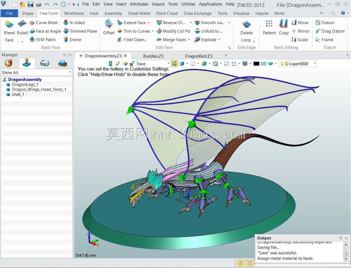This screenshot has height=268, width=351.
Task: Select the Blend Face tool
Action: (9, 31)
